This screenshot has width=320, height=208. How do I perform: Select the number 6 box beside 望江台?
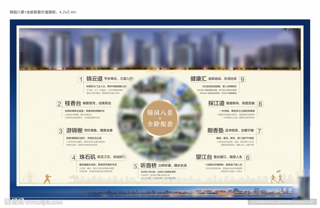pyautogui.click(x=248, y=158)
